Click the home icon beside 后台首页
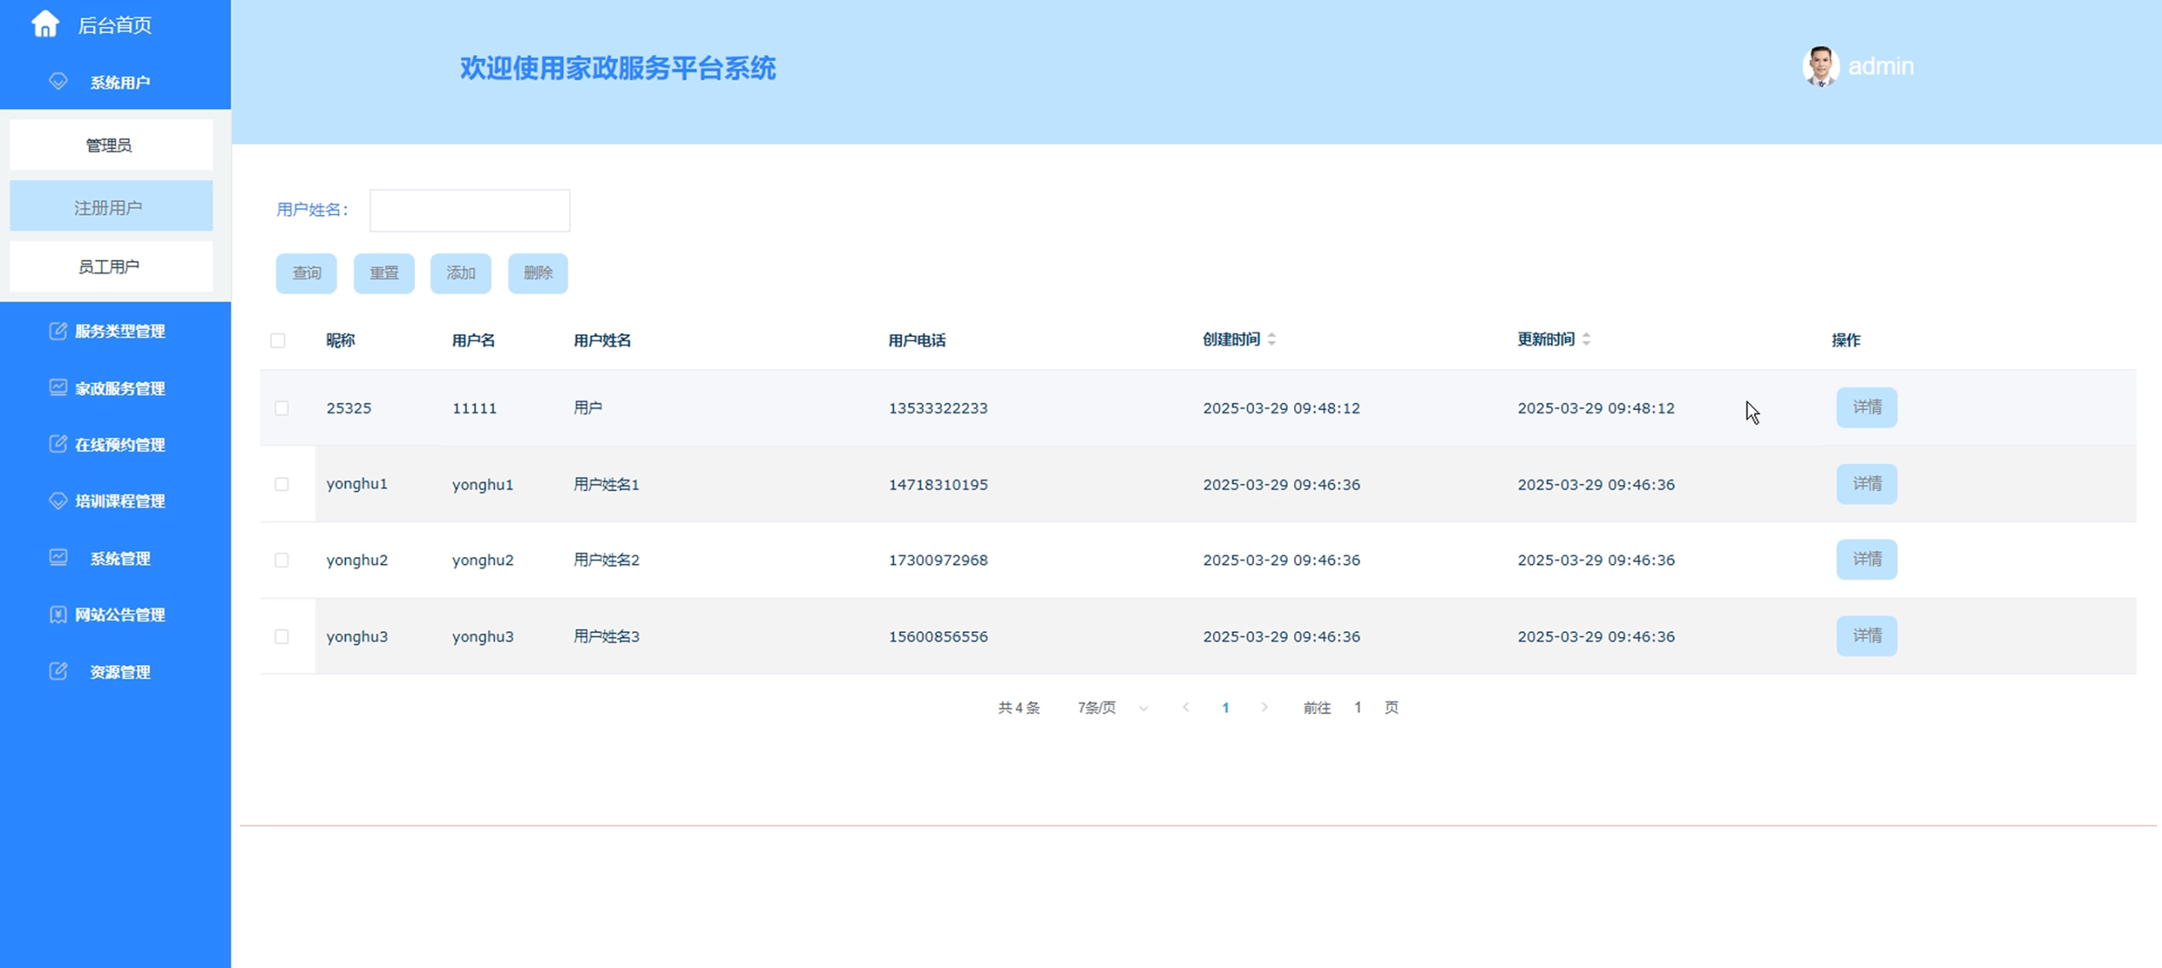The height and width of the screenshot is (968, 2162). pos(46,24)
